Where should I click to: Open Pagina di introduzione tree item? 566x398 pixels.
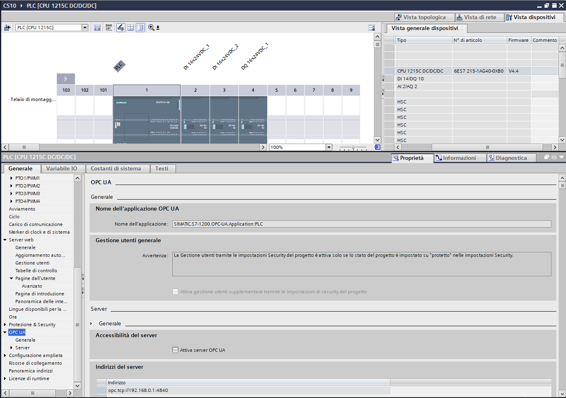pyautogui.click(x=40, y=294)
